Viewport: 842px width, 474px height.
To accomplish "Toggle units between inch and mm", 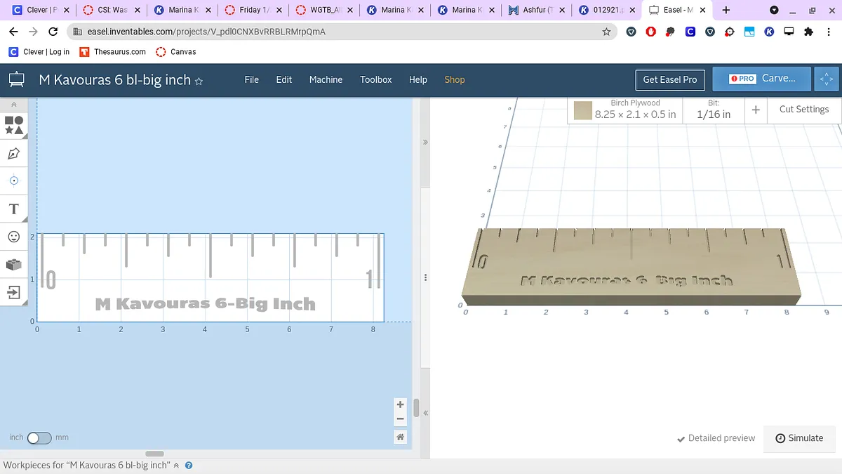I will pyautogui.click(x=39, y=437).
